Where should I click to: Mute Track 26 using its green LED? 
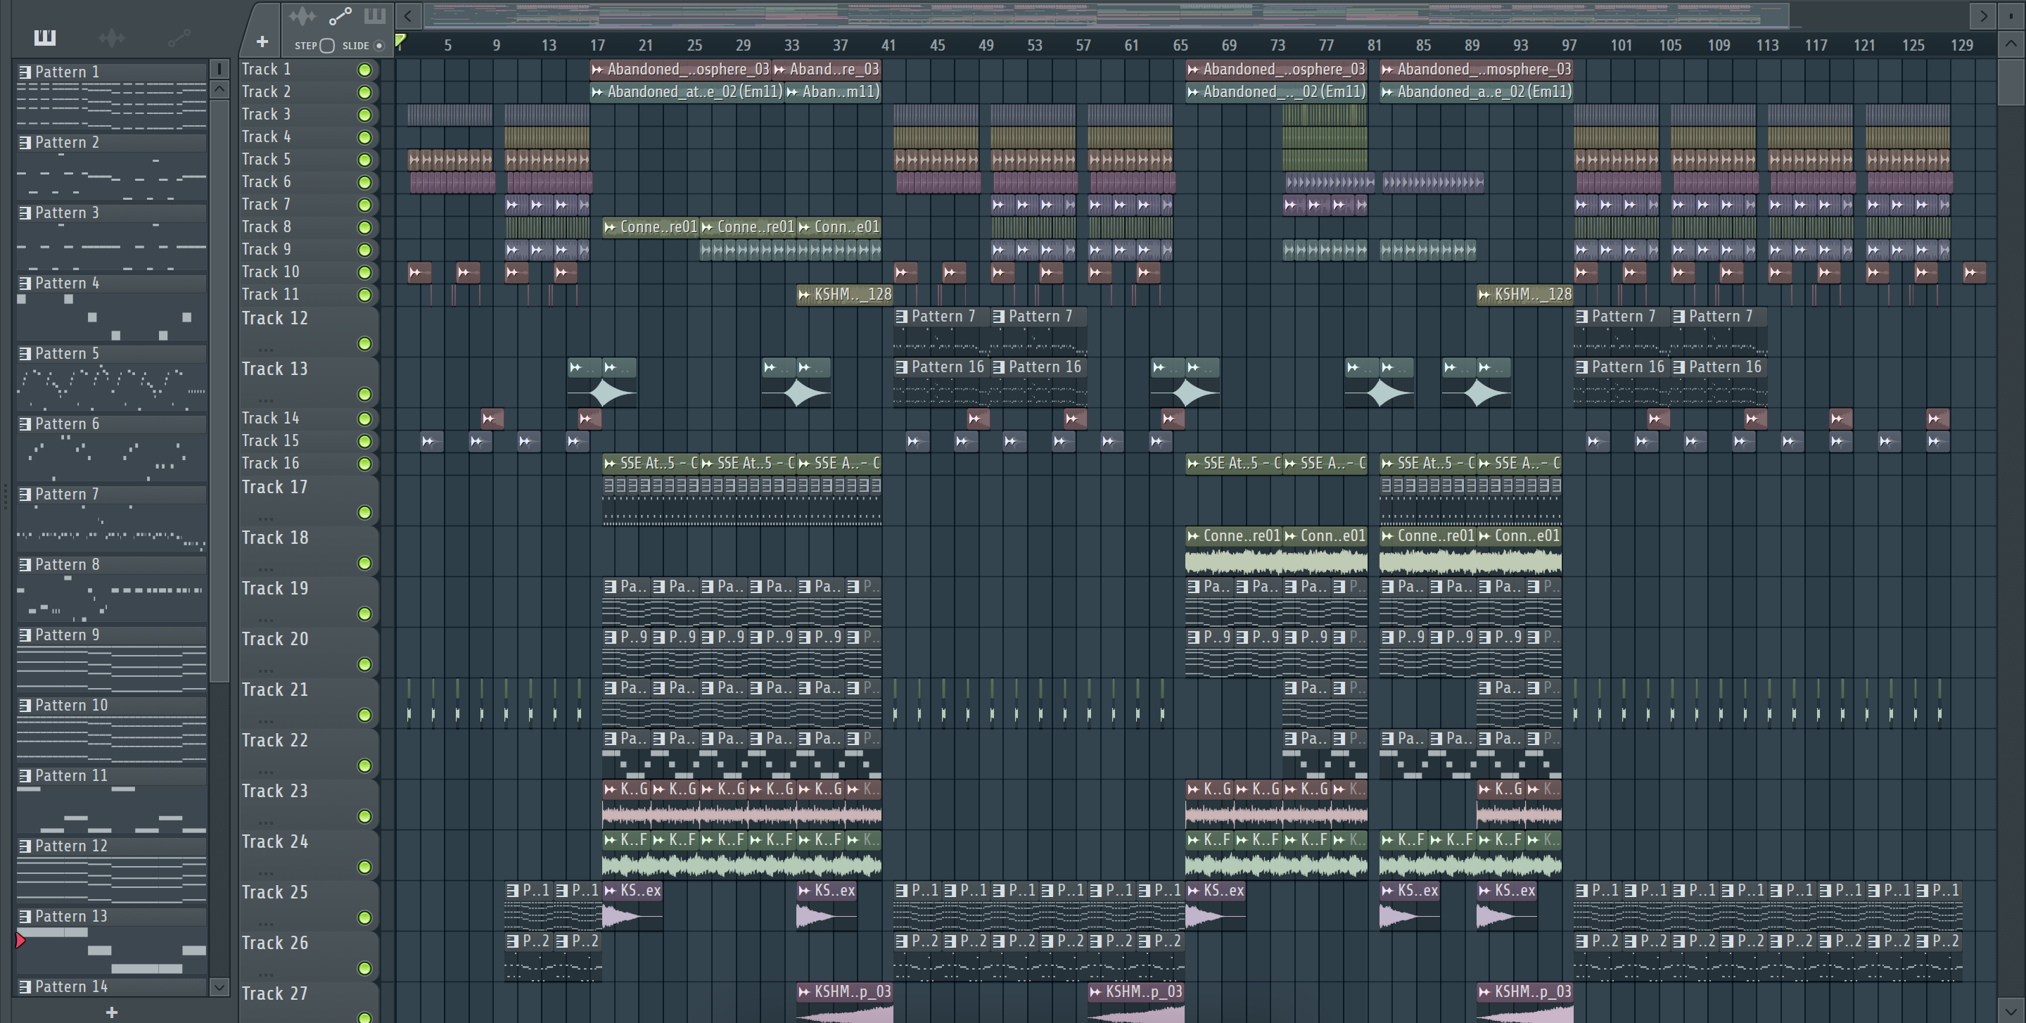click(x=365, y=968)
